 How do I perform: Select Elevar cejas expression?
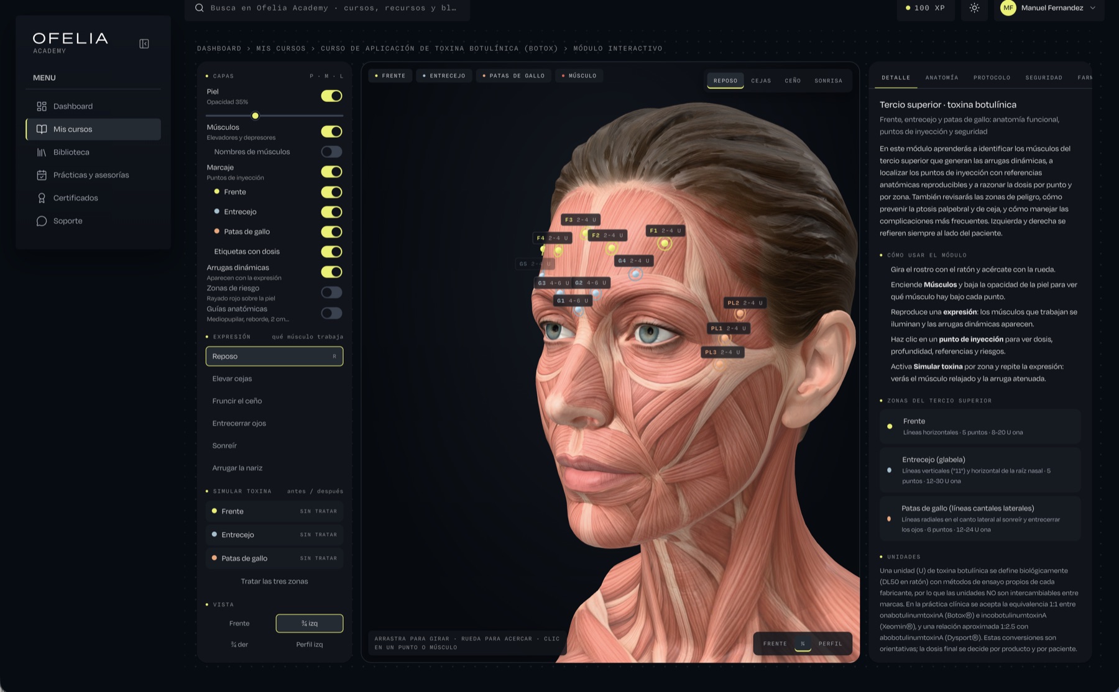(274, 379)
